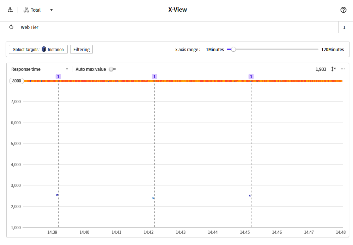Select the purple marker badge near 14:39

(58, 76)
